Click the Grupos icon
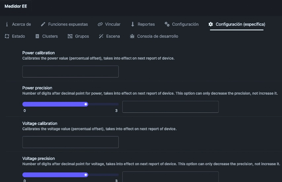This screenshot has width=282, height=182. pos(70,36)
